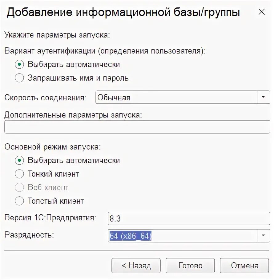The image size is (274, 280).
Task: Go back with '< Назад' button
Action: pyautogui.click(x=136, y=266)
